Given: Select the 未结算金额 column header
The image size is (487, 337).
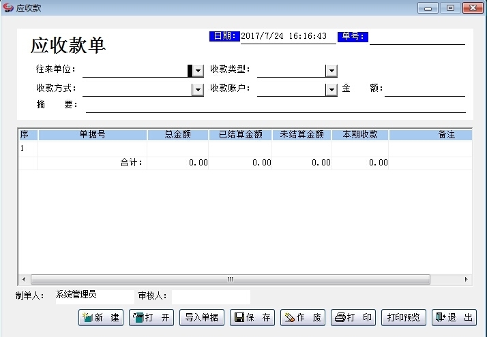Looking at the screenshot, I should click(301, 135).
